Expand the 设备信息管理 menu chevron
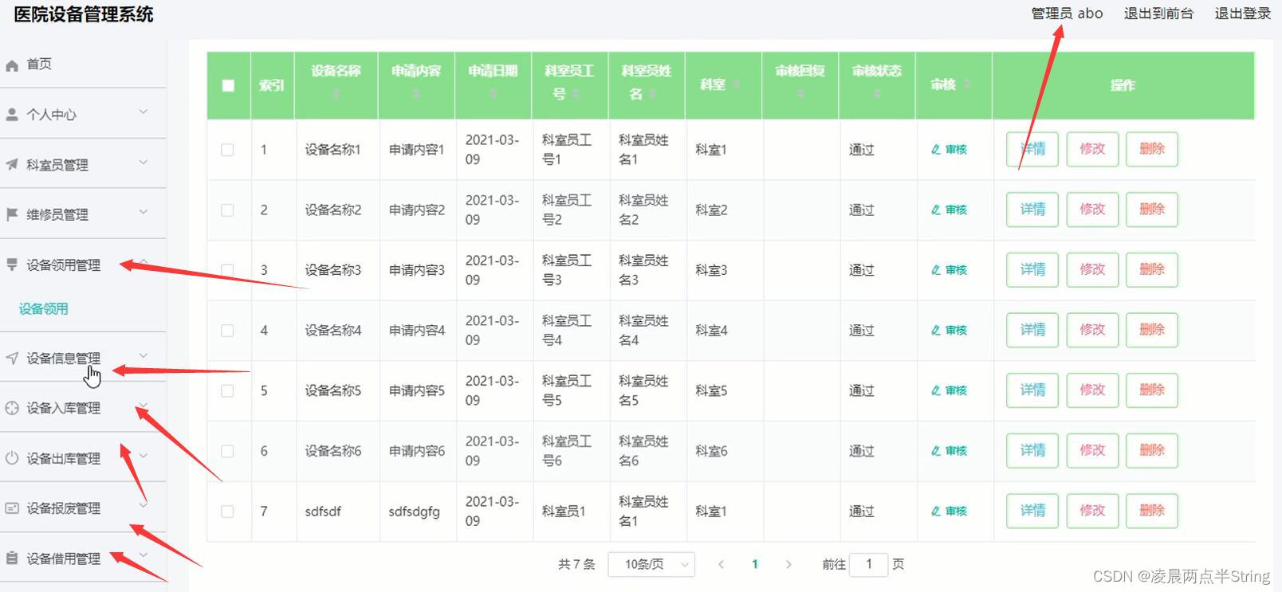 [x=144, y=356]
